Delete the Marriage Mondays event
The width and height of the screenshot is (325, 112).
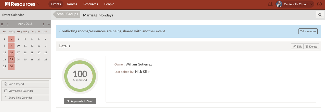point(311,47)
